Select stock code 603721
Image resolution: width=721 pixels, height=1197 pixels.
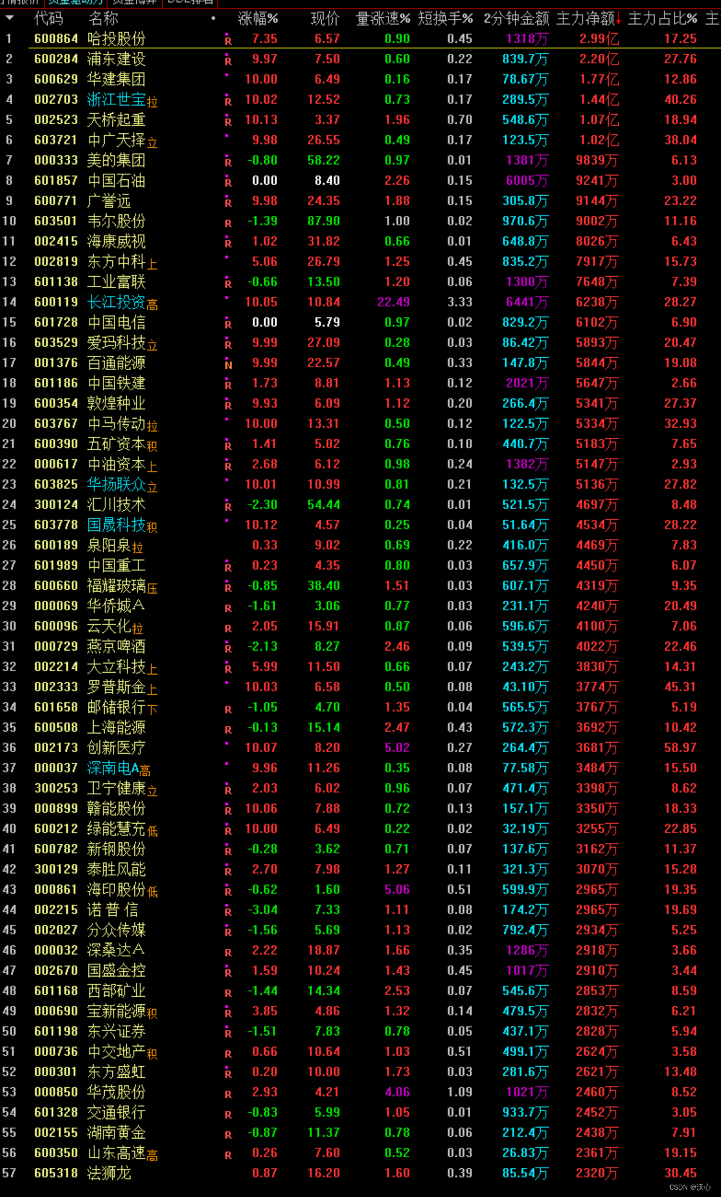56,140
